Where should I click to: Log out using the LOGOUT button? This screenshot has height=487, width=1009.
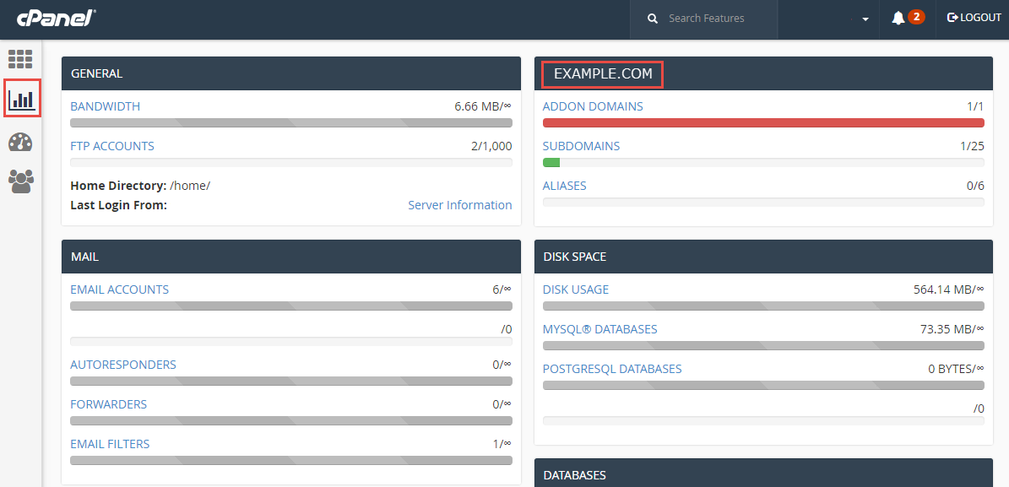pos(974,18)
